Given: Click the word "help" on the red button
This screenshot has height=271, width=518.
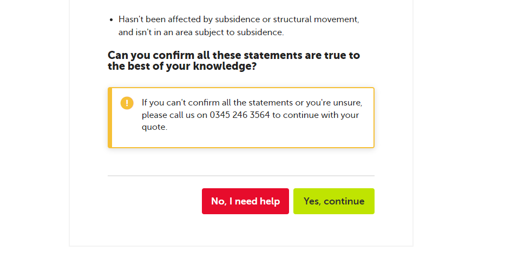Looking at the screenshot, I should click(270, 201).
